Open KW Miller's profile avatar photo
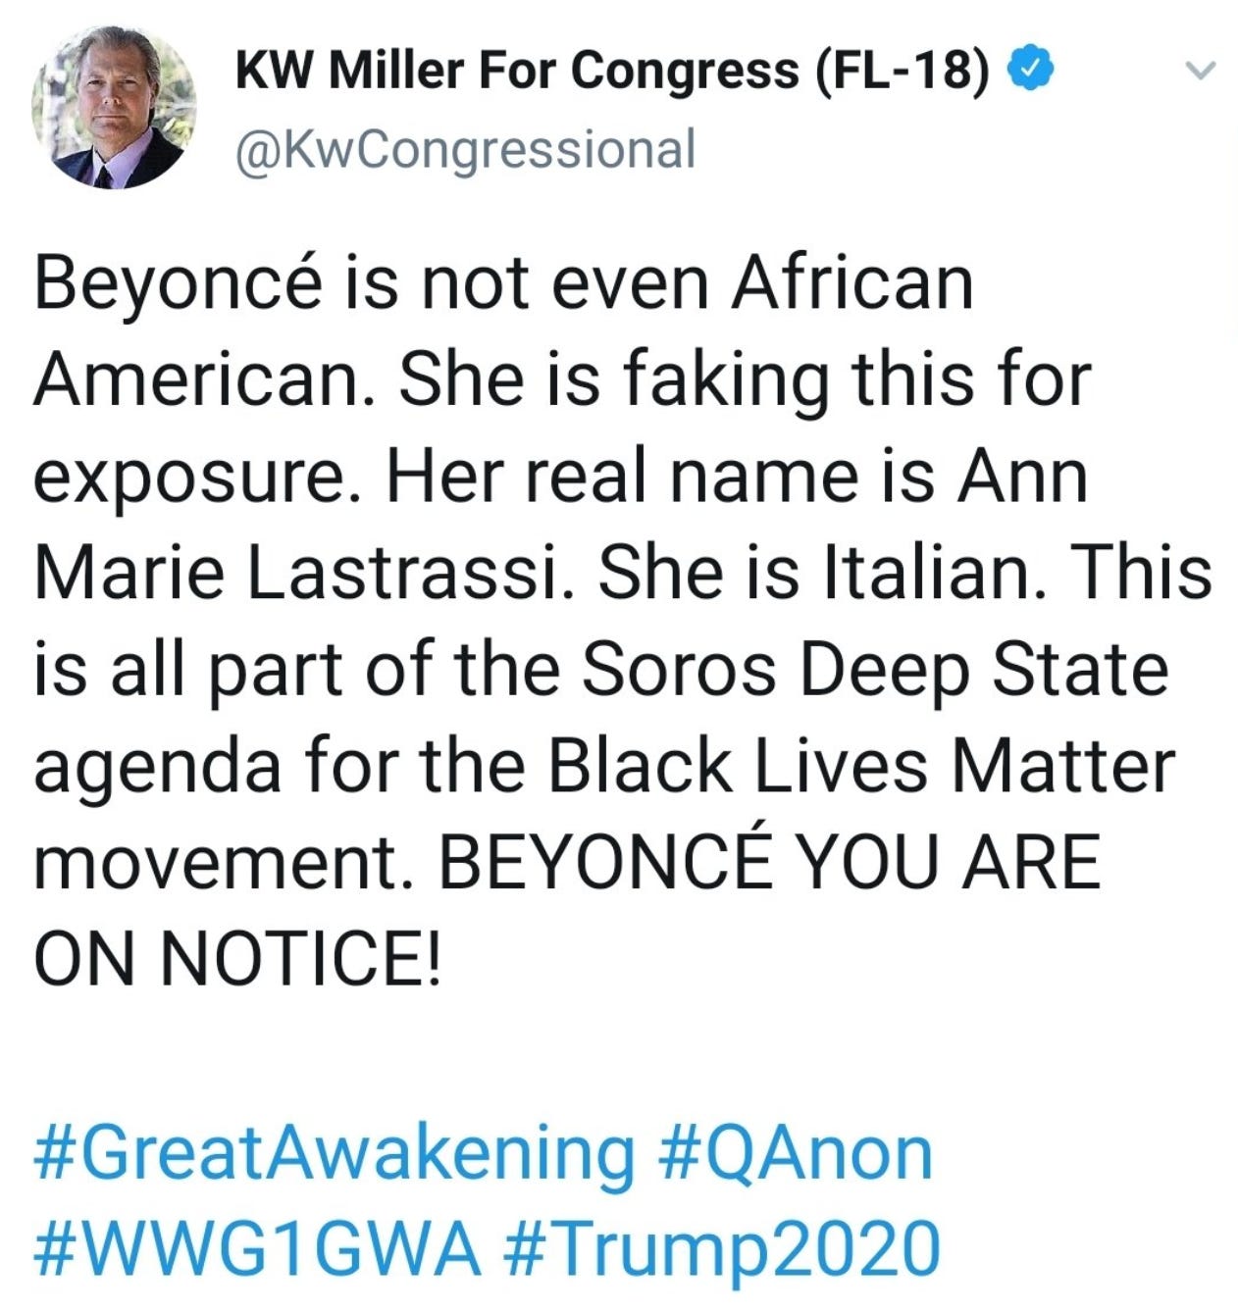This screenshot has width=1238, height=1312. 113,106
